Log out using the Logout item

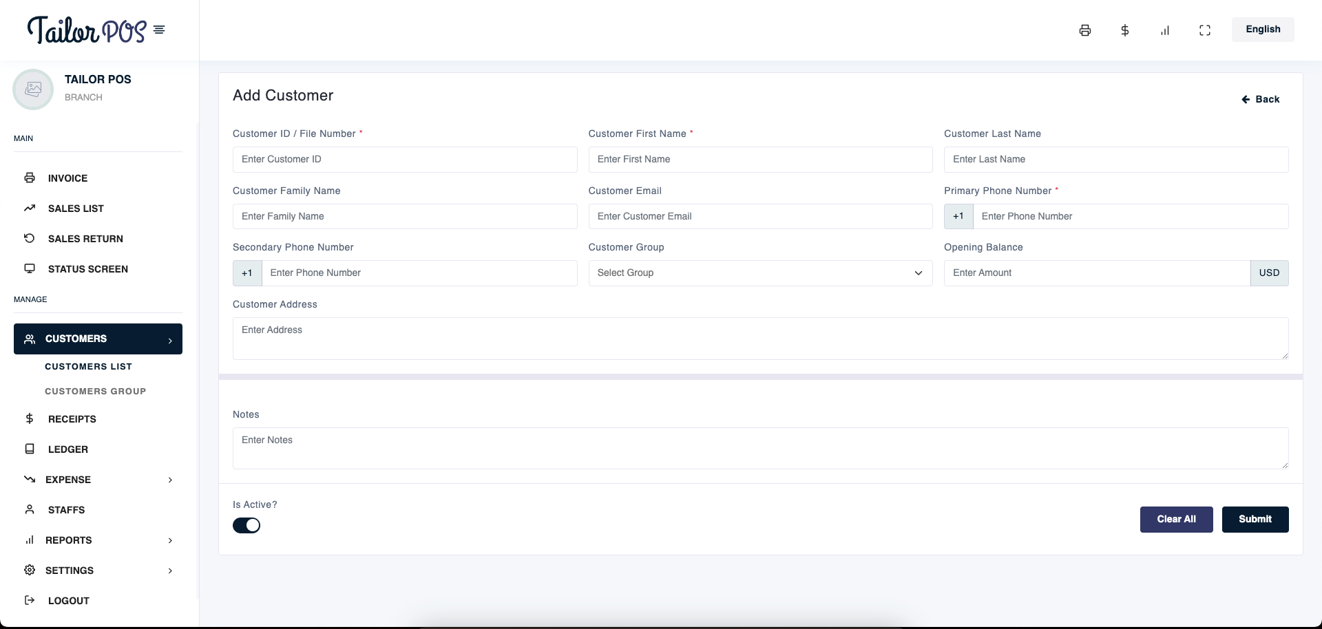click(68, 601)
